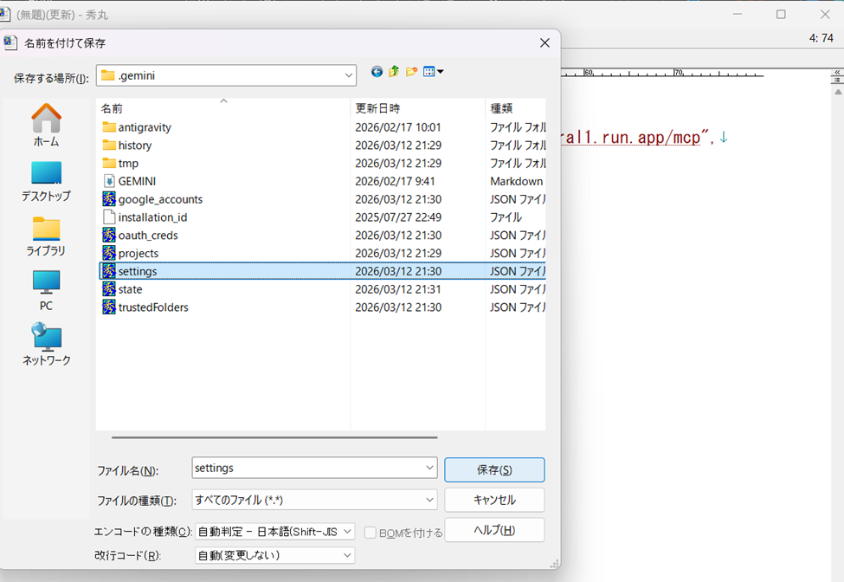This screenshot has height=582, width=844.
Task: Click the キャンセル button
Action: click(494, 500)
